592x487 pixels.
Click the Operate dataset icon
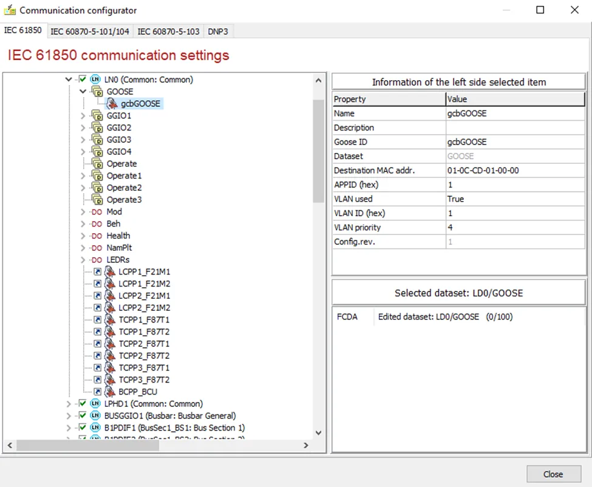click(x=97, y=164)
